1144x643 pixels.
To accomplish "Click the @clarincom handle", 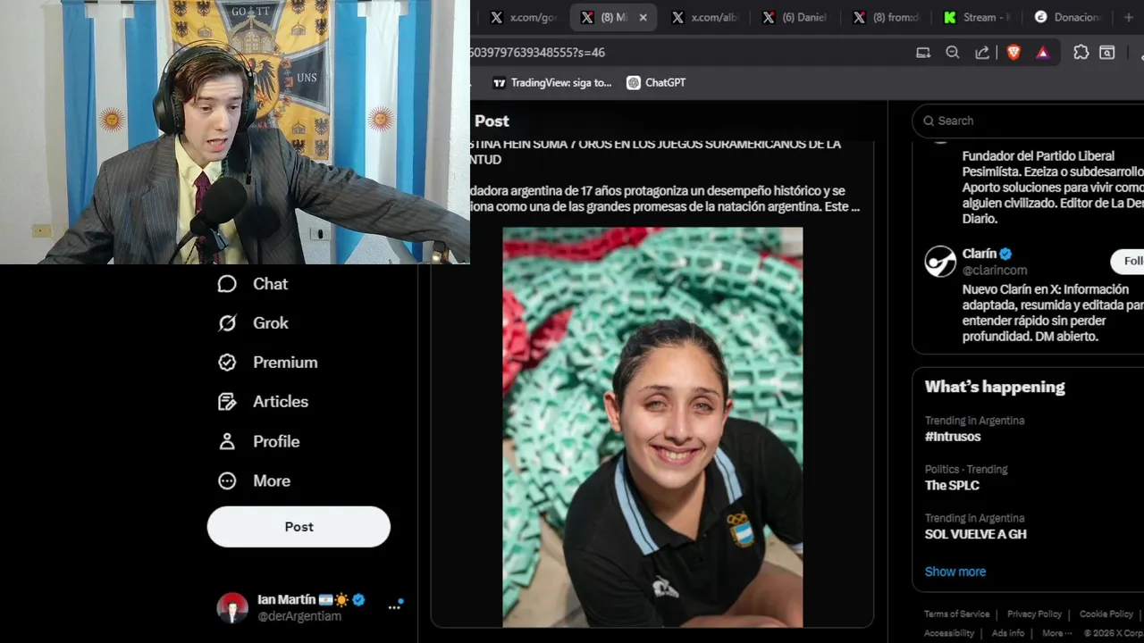I will pyautogui.click(x=995, y=270).
